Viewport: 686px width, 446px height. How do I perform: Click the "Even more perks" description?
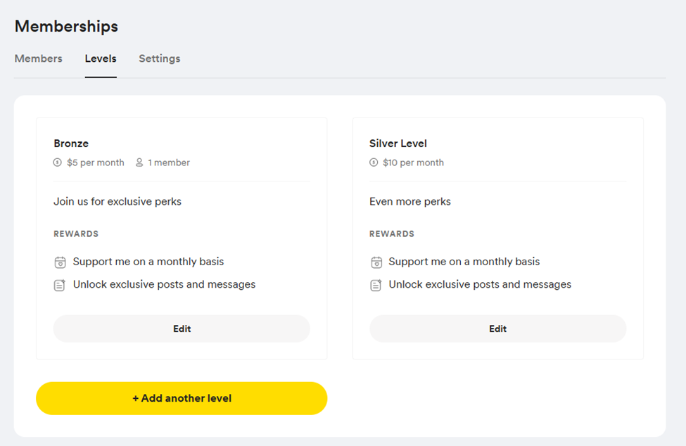pyautogui.click(x=410, y=201)
